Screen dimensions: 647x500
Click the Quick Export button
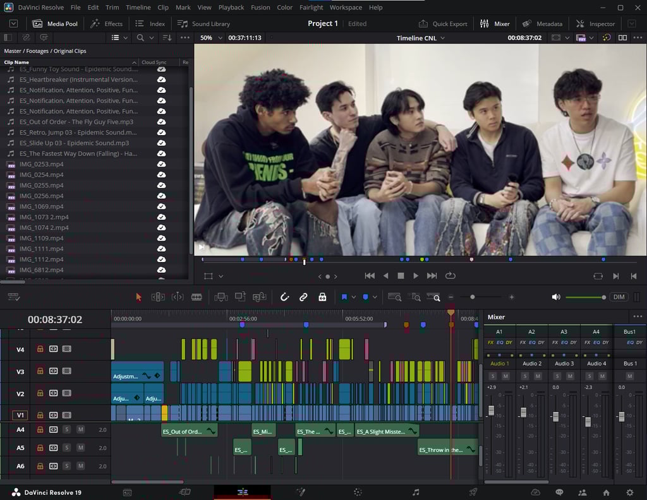[x=443, y=23]
